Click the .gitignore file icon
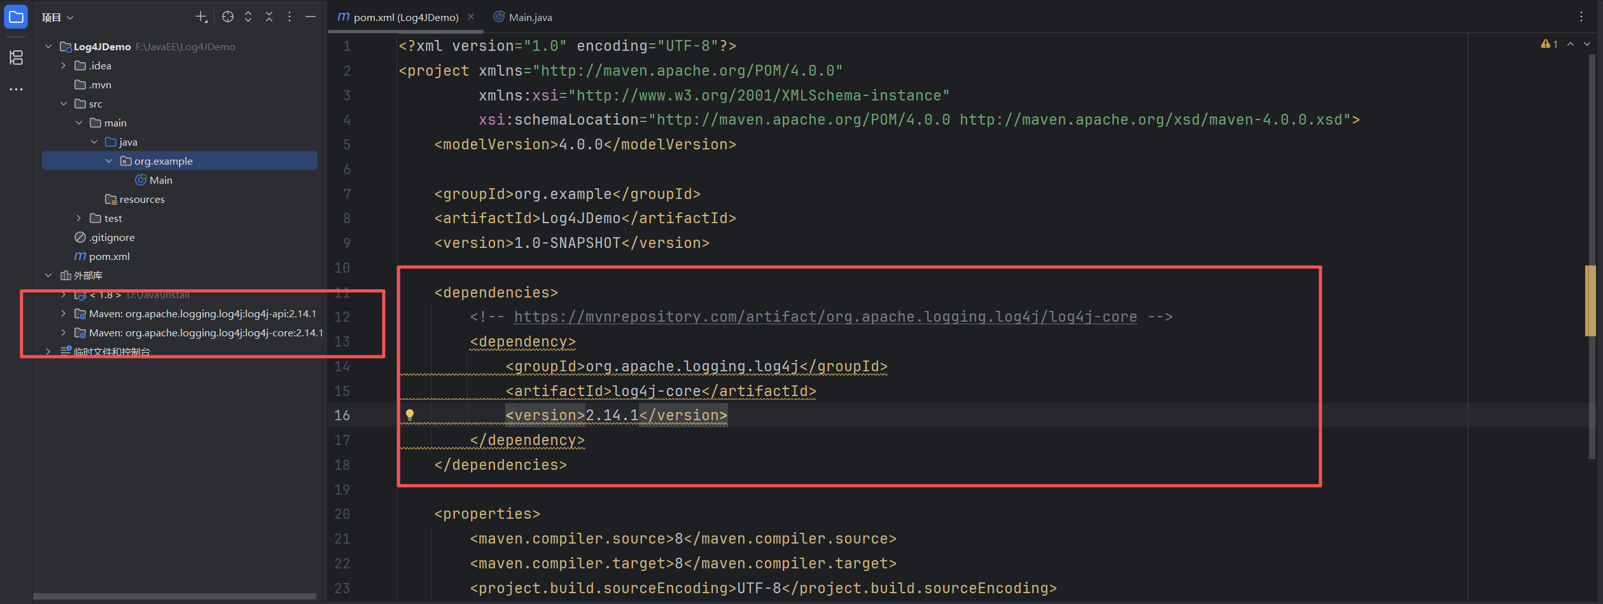The image size is (1603, 604). pyautogui.click(x=80, y=237)
